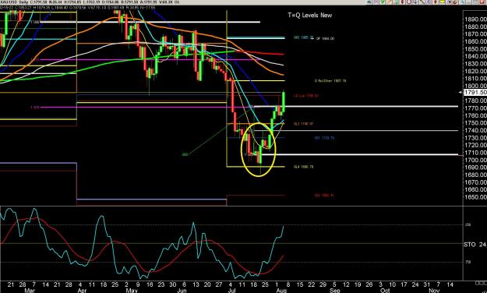This screenshot has height=293, width=487.
Task: Click the 'Q Rollover 1807.16' level label
Action: tap(330, 81)
